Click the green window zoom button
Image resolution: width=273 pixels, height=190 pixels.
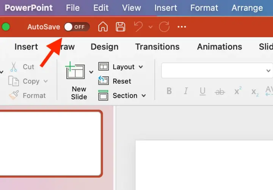coord(6,27)
